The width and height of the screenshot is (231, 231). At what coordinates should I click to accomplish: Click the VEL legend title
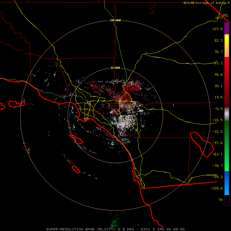(x=225, y=15)
